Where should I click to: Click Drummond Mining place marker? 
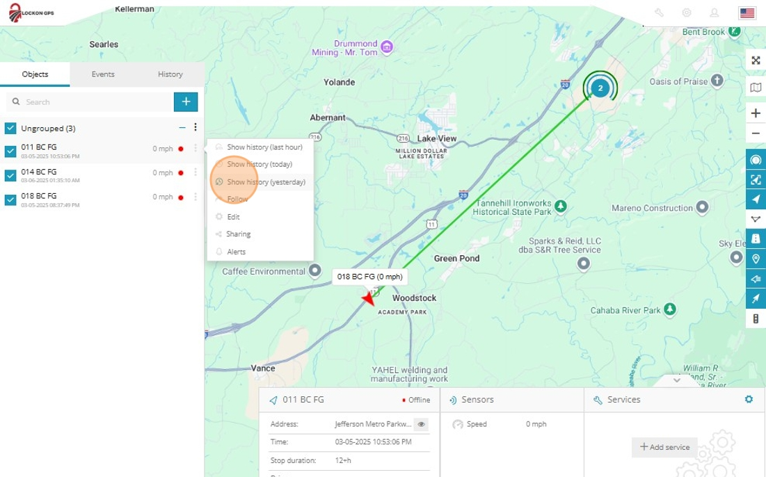(387, 47)
